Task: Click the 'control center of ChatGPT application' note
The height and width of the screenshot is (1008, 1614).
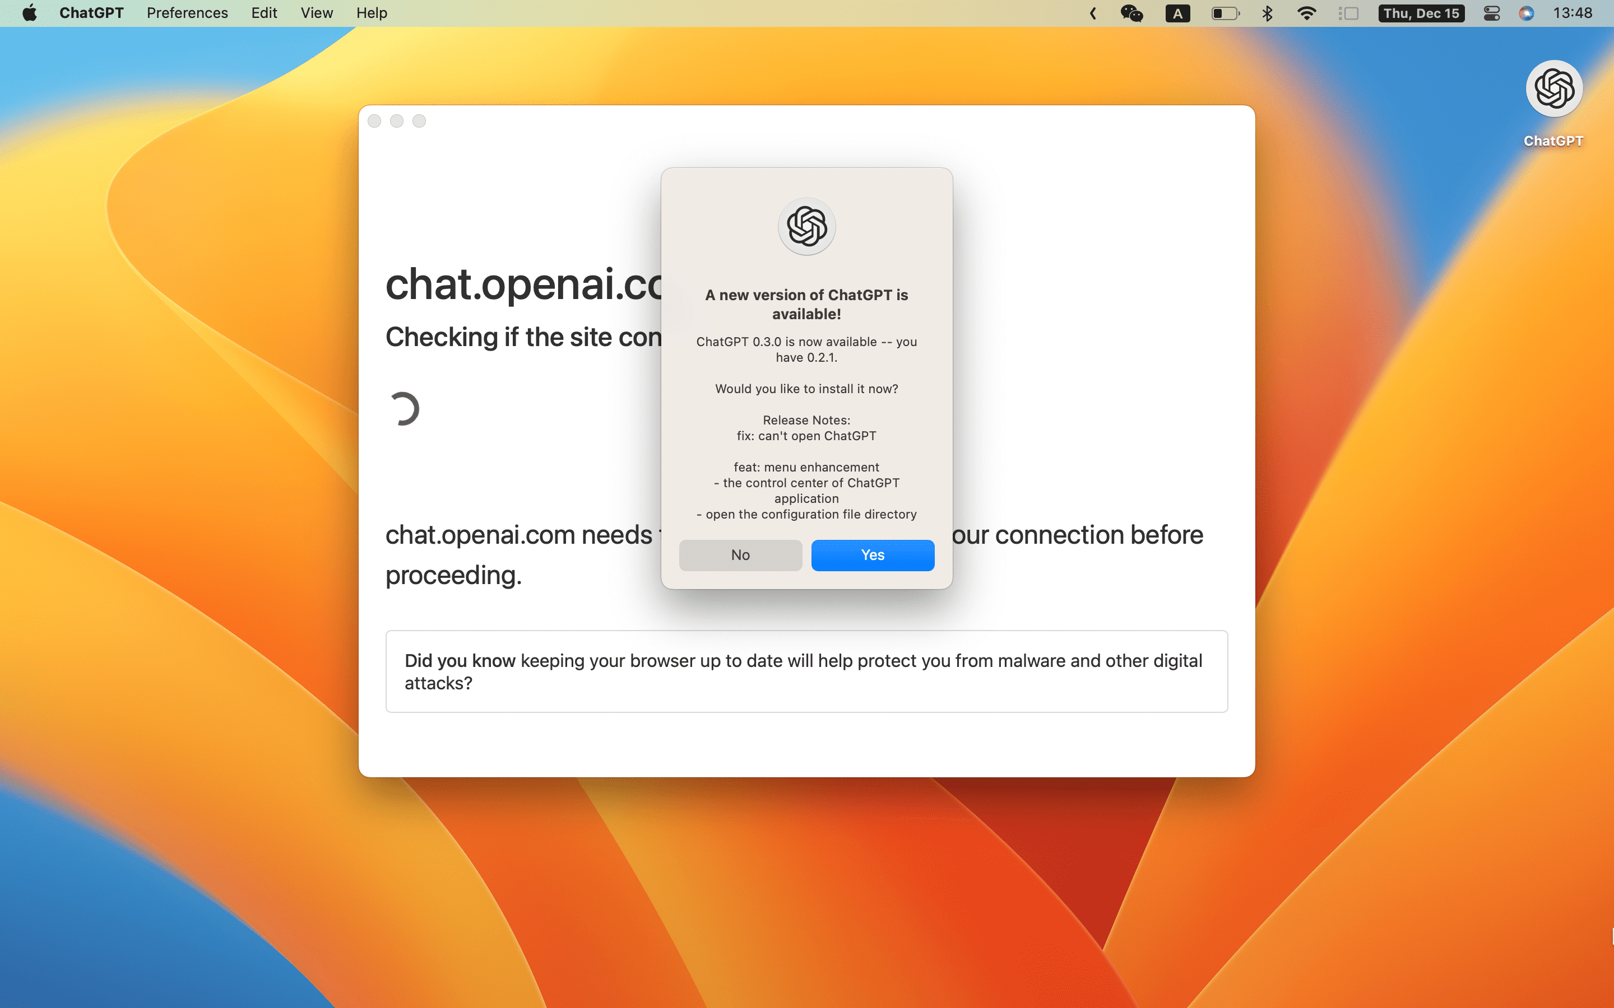Action: pos(806,491)
